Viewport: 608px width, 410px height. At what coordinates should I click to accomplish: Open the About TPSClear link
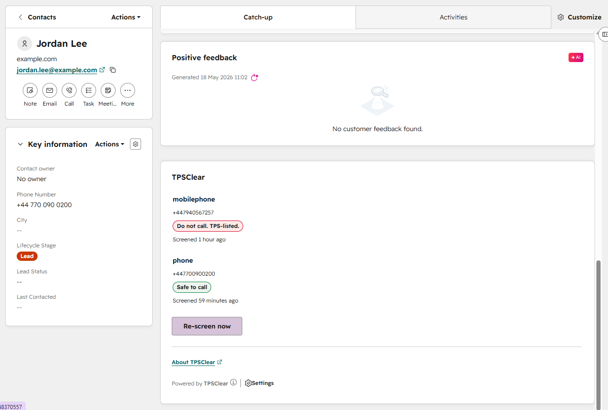tap(193, 362)
